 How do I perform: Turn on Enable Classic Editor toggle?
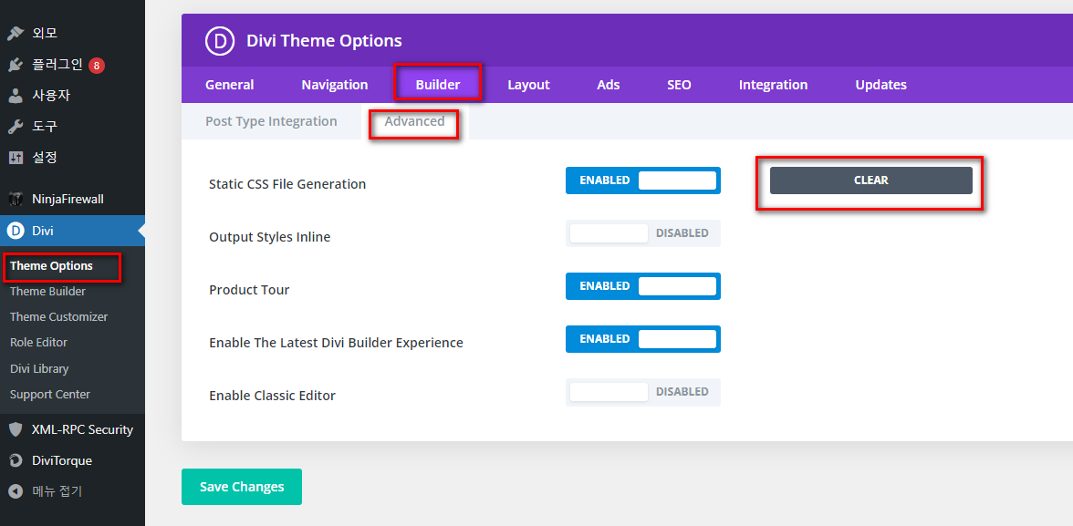pyautogui.click(x=642, y=392)
